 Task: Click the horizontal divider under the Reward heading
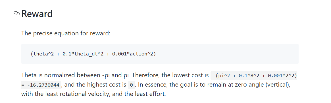pyautogui.click(x=160, y=22)
